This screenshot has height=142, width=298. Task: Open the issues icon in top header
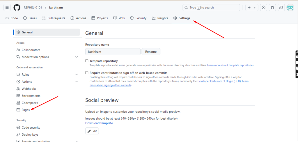pyautogui.click(x=263, y=8)
